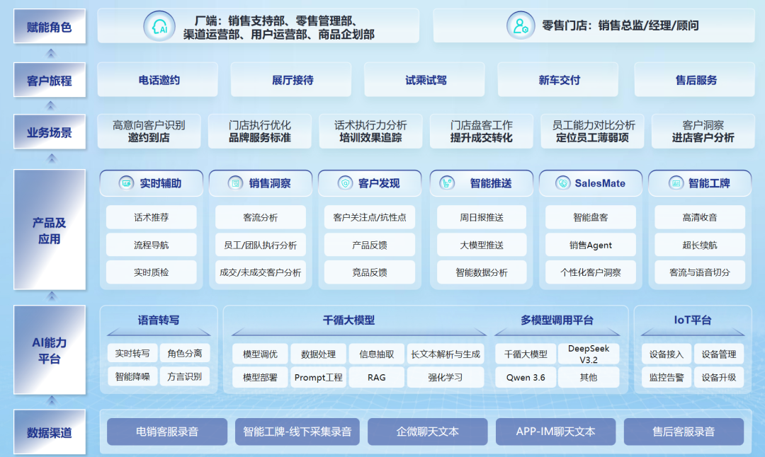Click the 个性化客户洞察 item
The height and width of the screenshot is (457, 765).
tap(590, 272)
